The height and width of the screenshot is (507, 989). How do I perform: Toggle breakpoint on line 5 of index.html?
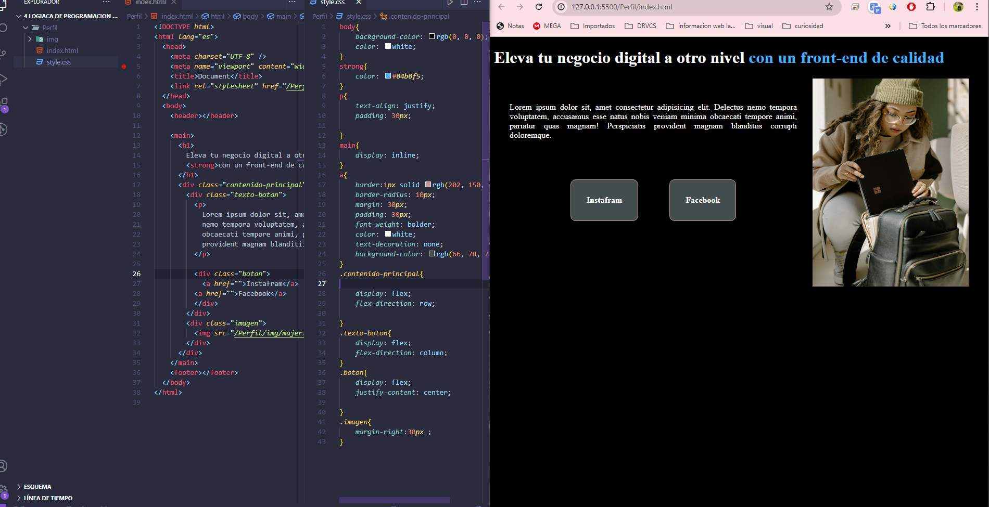pyautogui.click(x=124, y=67)
